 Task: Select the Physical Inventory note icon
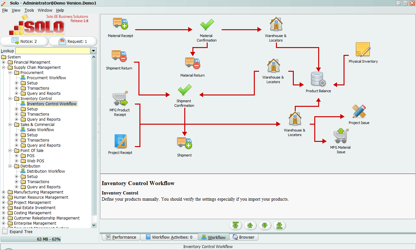click(x=363, y=50)
